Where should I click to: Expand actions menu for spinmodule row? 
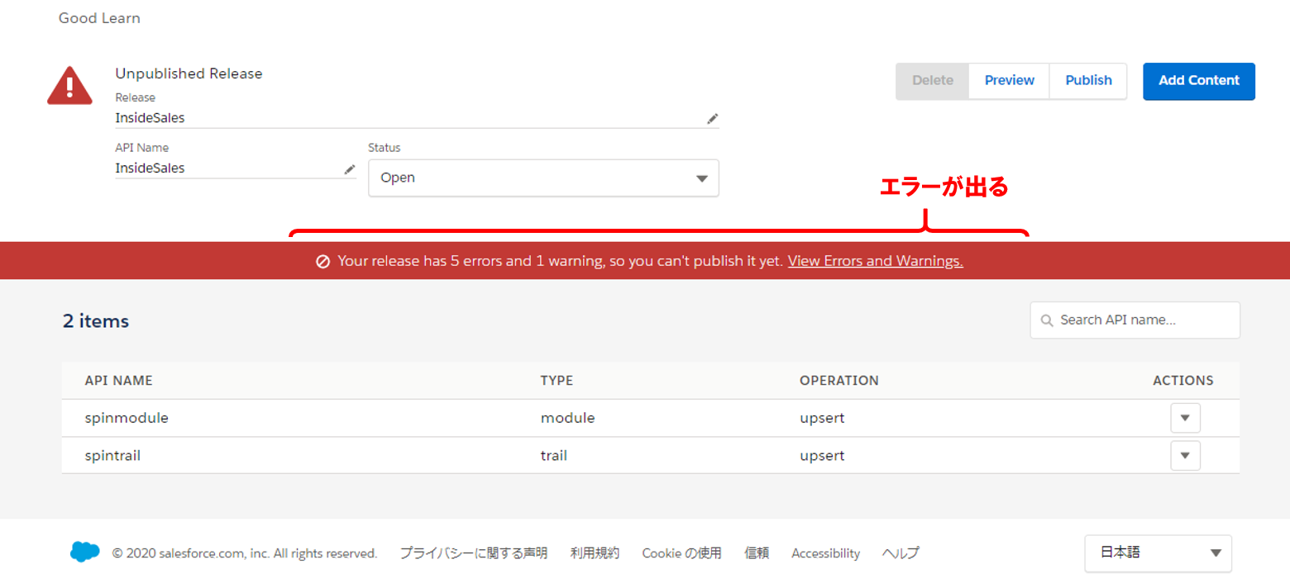tap(1185, 418)
